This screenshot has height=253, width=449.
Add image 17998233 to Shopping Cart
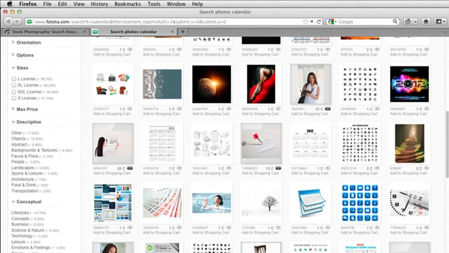[409, 233]
